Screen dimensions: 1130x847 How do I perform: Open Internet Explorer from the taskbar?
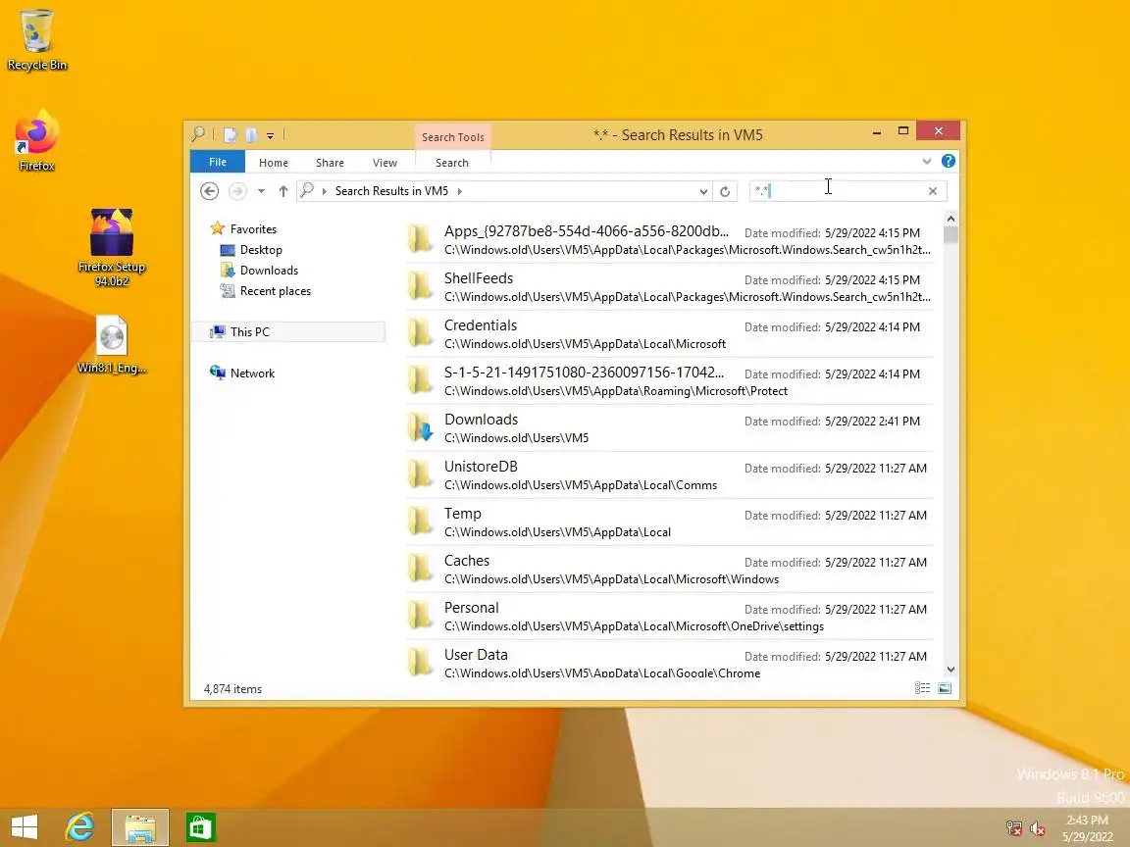[x=80, y=826]
